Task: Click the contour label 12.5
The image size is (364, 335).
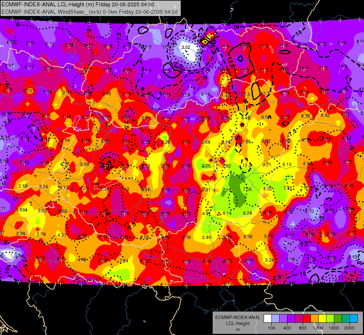Action: click(x=232, y=62)
